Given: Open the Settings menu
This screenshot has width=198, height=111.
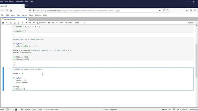Looking at the screenshot, I should coord(38,15).
